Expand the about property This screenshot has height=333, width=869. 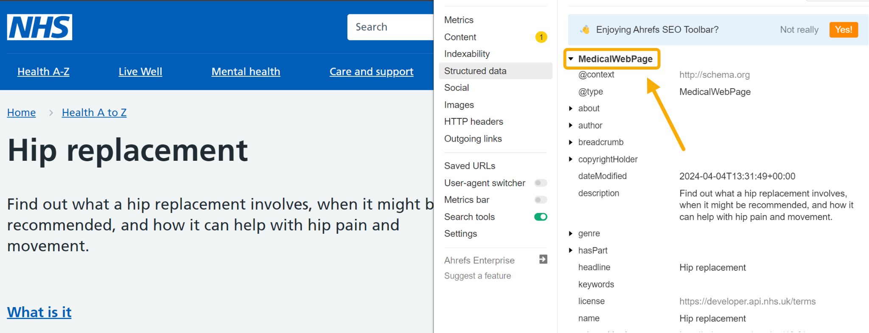point(571,109)
